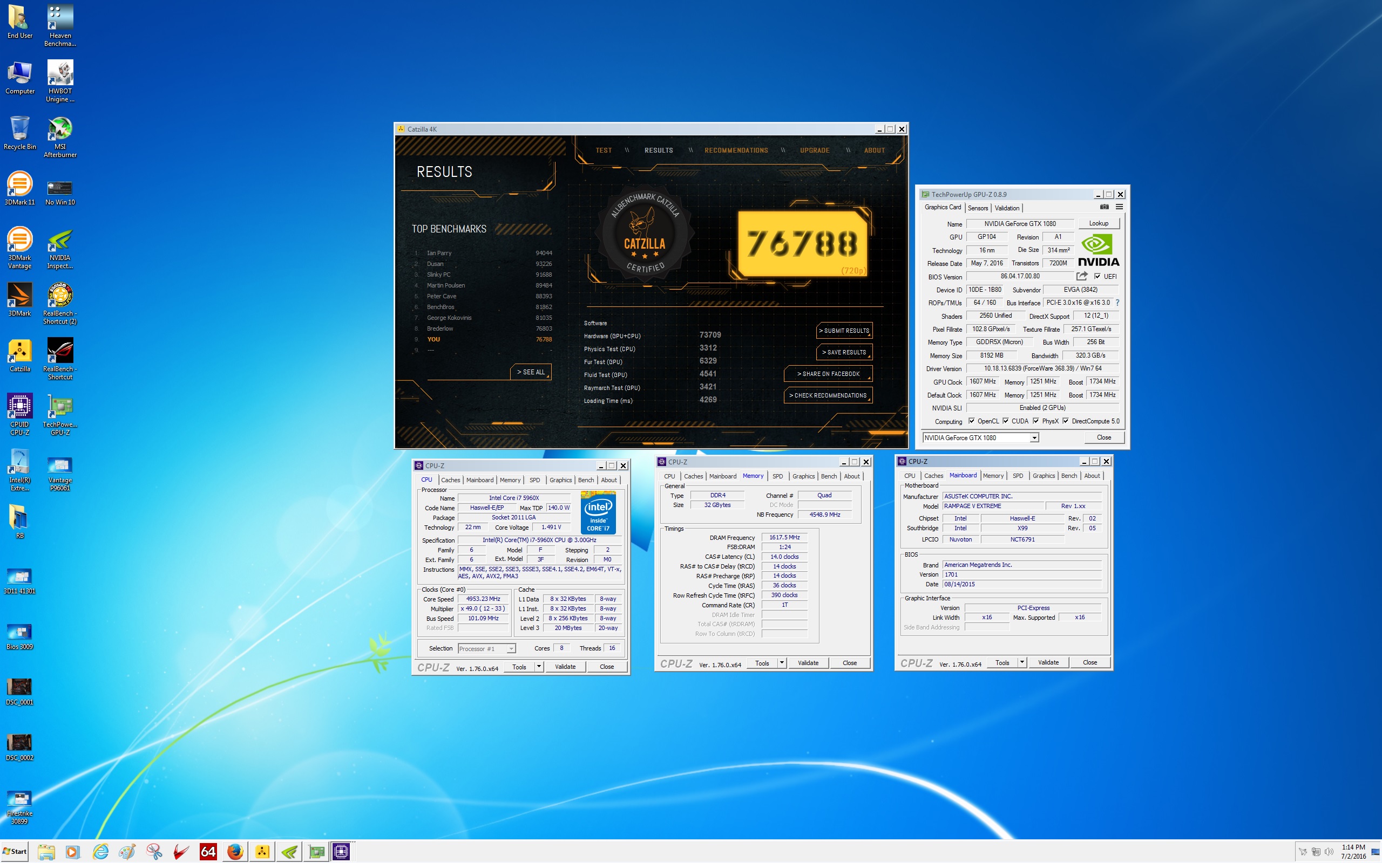Toggle the PhysX checkbox in GPU-Z
Viewport: 1382px width, 863px height.
(x=1036, y=421)
